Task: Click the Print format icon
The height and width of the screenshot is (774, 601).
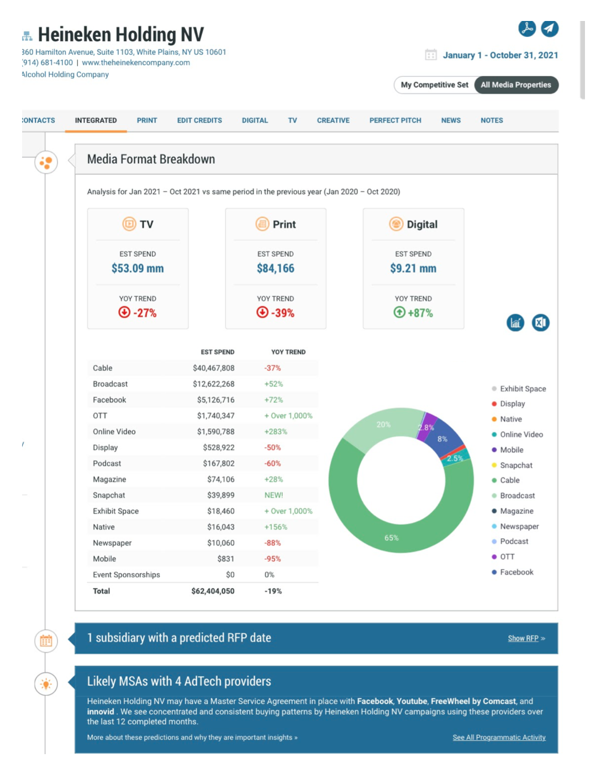Action: pos(262,224)
